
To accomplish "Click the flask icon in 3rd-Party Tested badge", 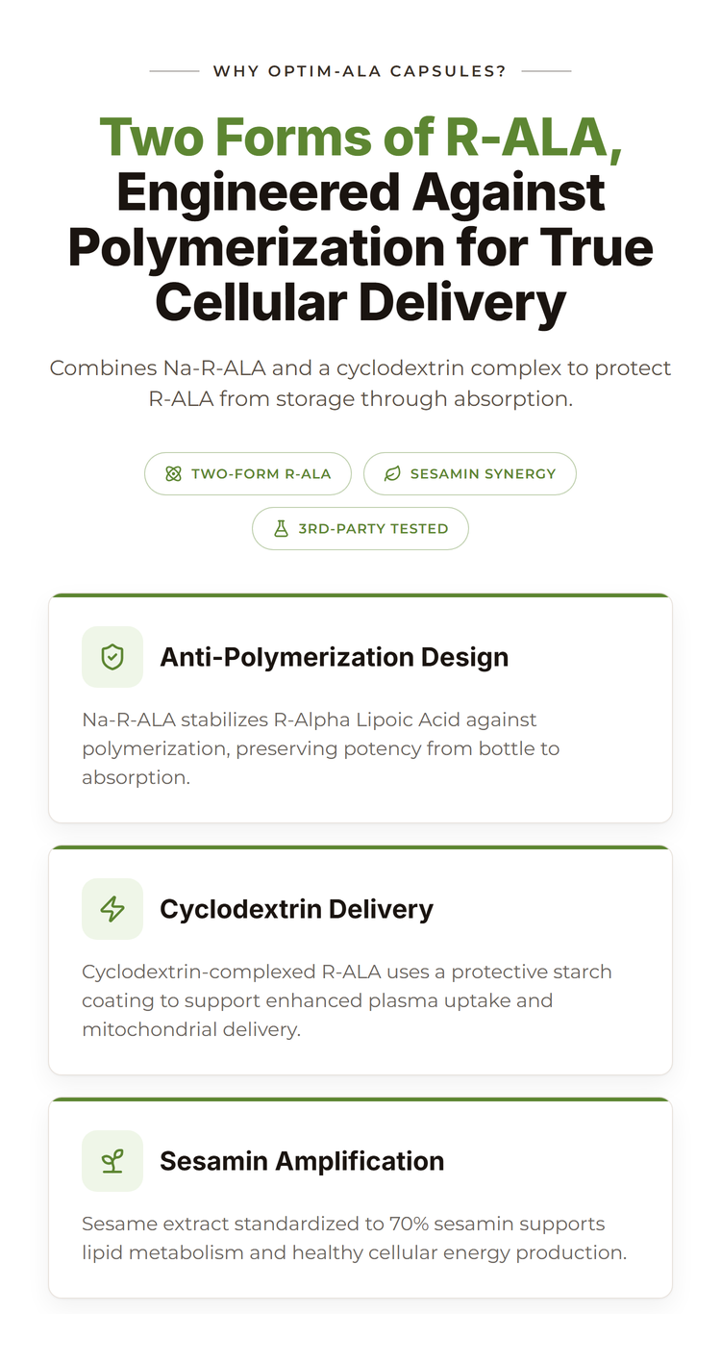I will [281, 528].
